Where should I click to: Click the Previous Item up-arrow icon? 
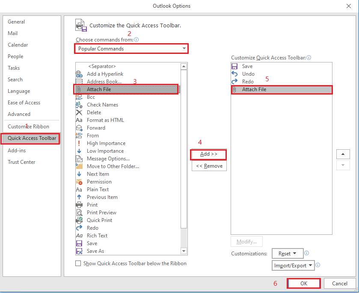click(x=79, y=197)
